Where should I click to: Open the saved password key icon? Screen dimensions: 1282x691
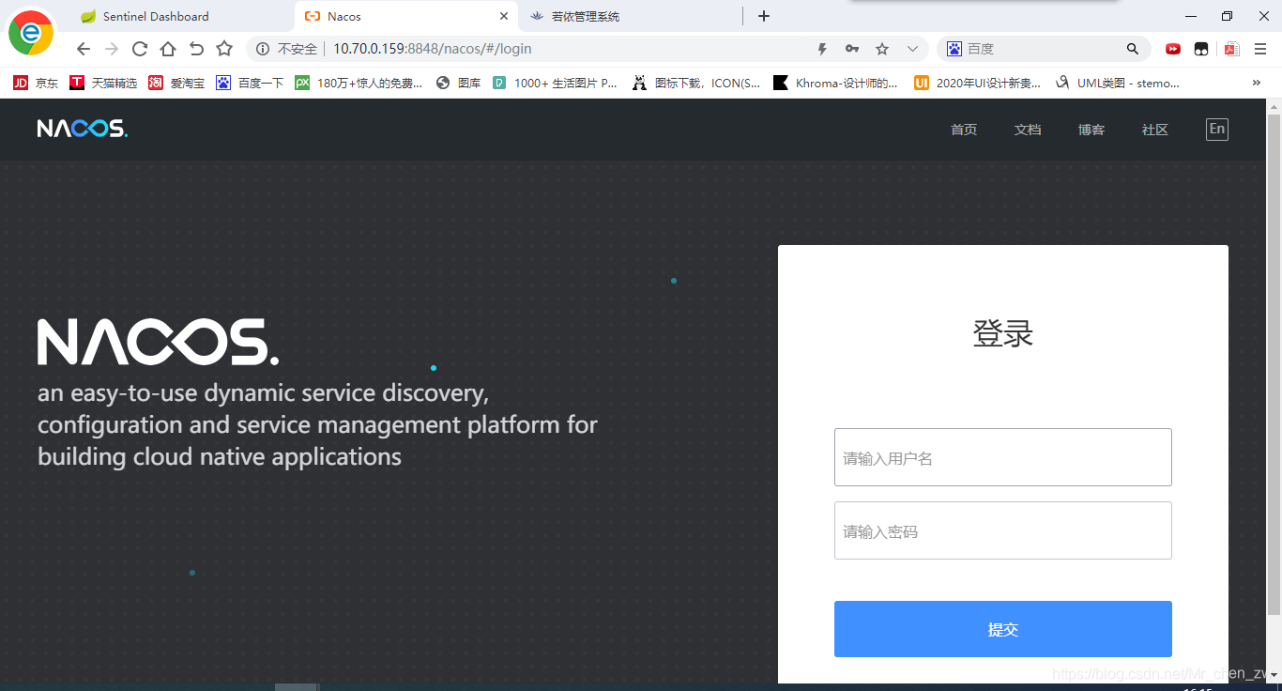pyautogui.click(x=852, y=49)
